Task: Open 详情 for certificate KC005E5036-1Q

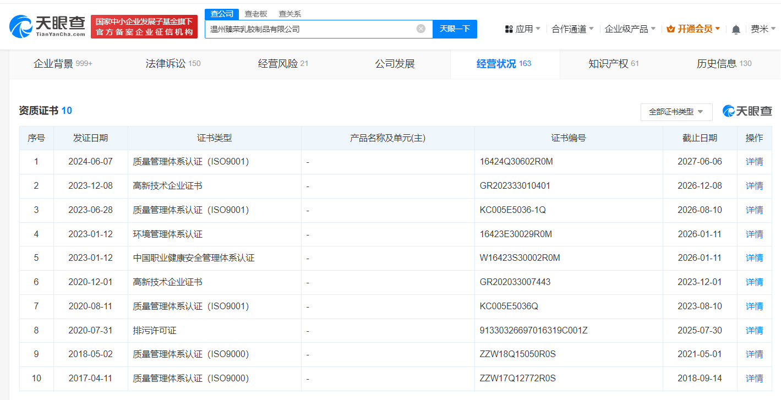Action: (754, 210)
